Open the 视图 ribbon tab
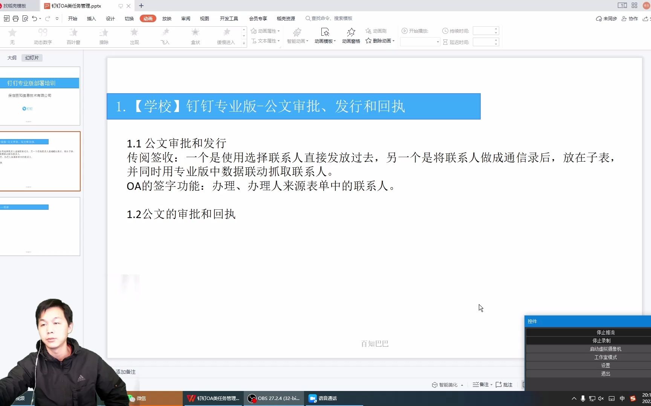Image resolution: width=651 pixels, height=406 pixels. [x=205, y=18]
